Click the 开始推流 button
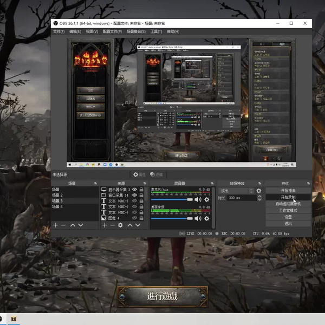 (288, 191)
